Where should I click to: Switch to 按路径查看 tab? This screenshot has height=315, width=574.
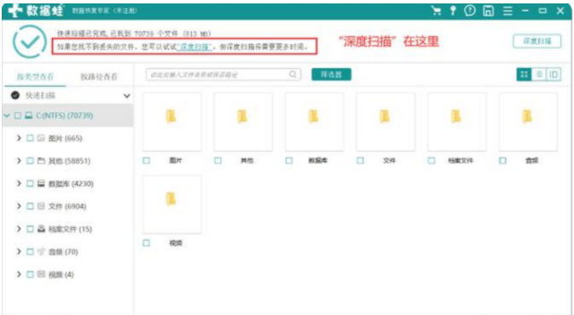pyautogui.click(x=99, y=77)
